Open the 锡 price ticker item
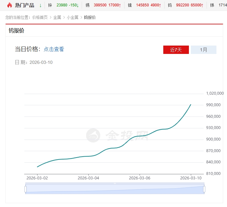227x207 pixels. click(103, 5)
